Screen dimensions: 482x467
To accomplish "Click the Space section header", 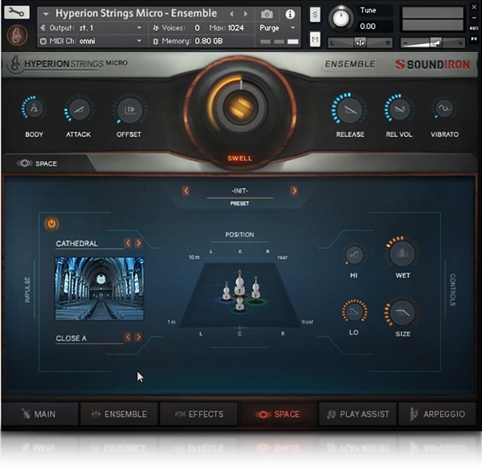I will pyautogui.click(x=38, y=163).
